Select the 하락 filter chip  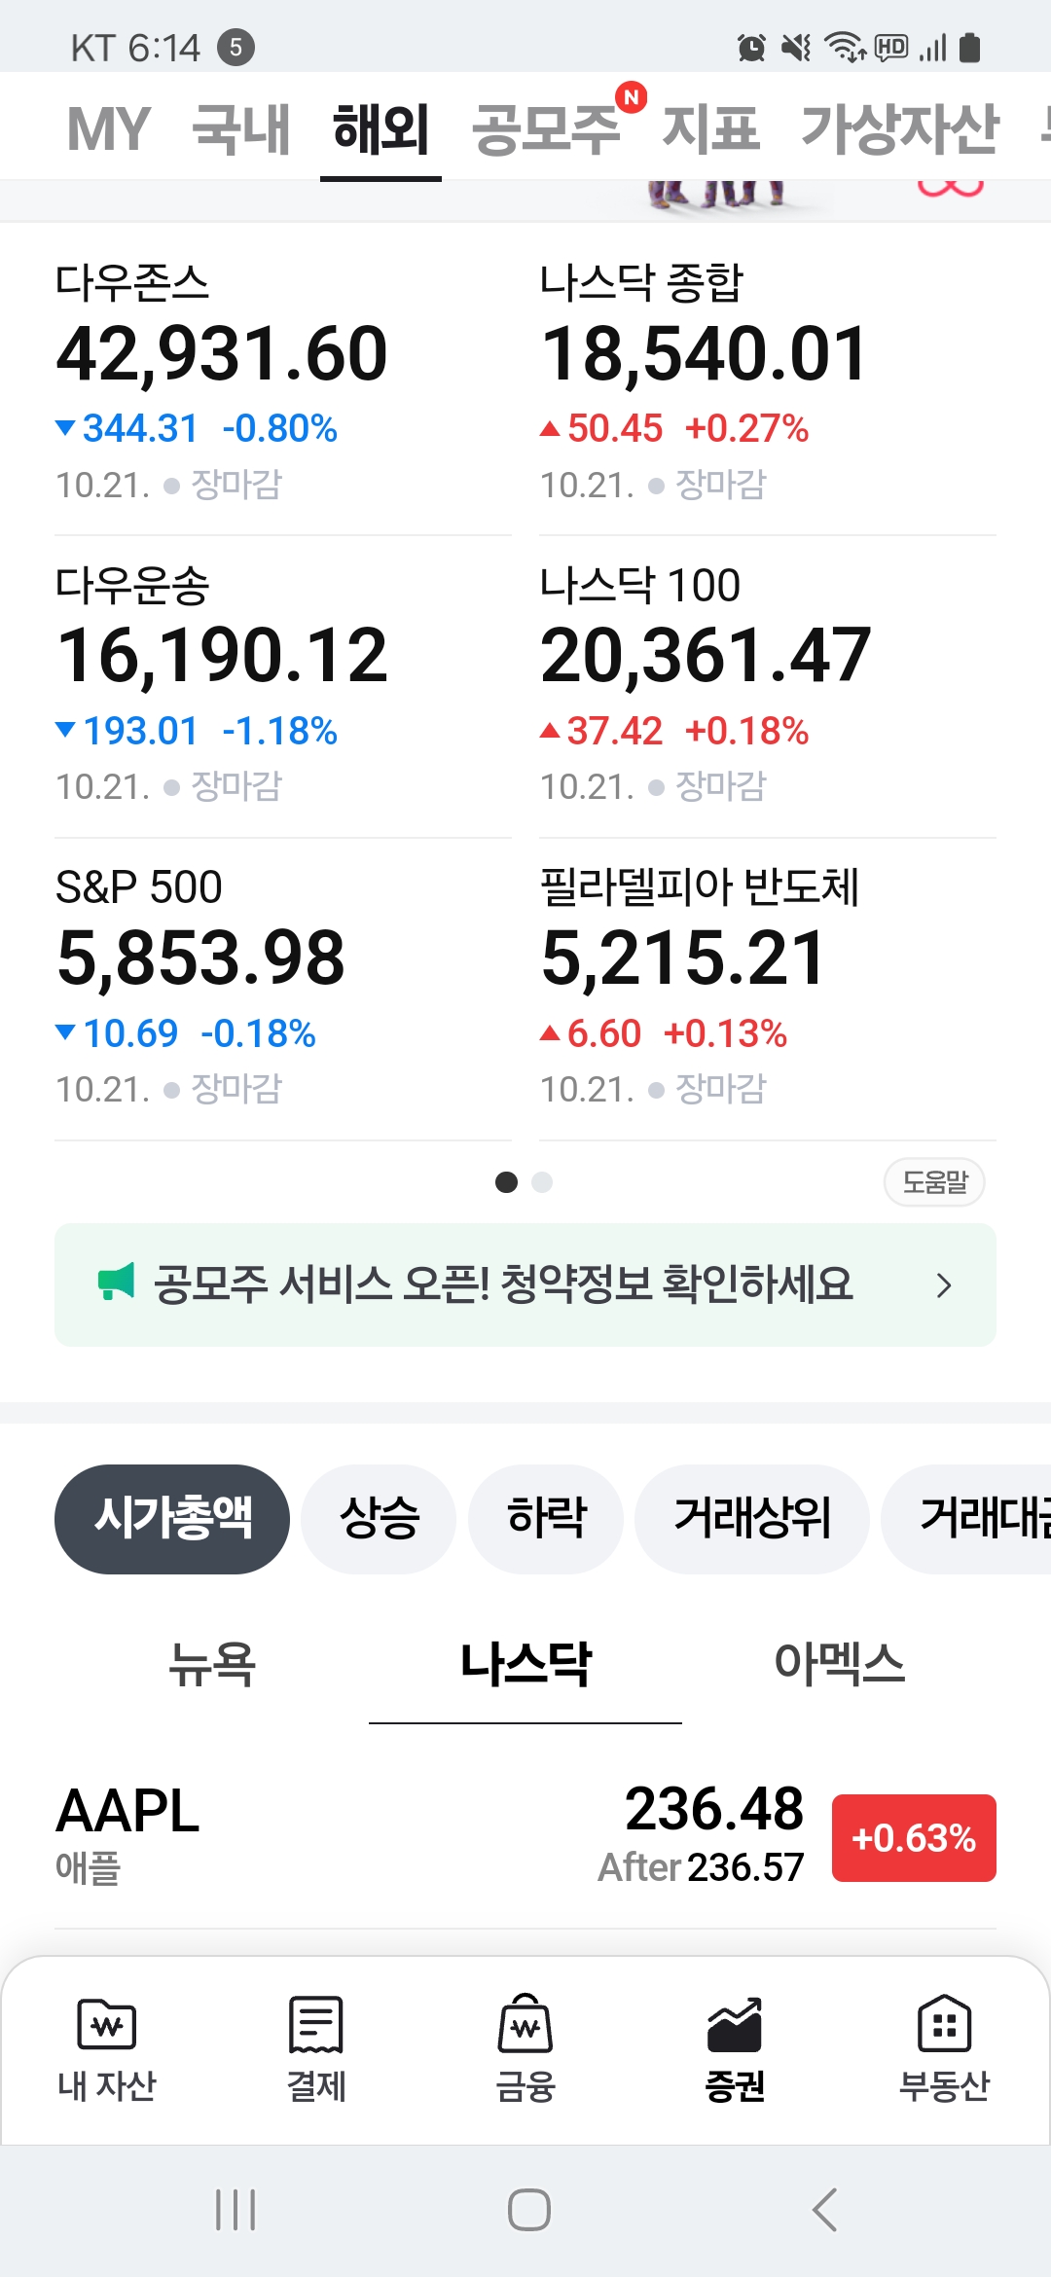click(546, 1519)
